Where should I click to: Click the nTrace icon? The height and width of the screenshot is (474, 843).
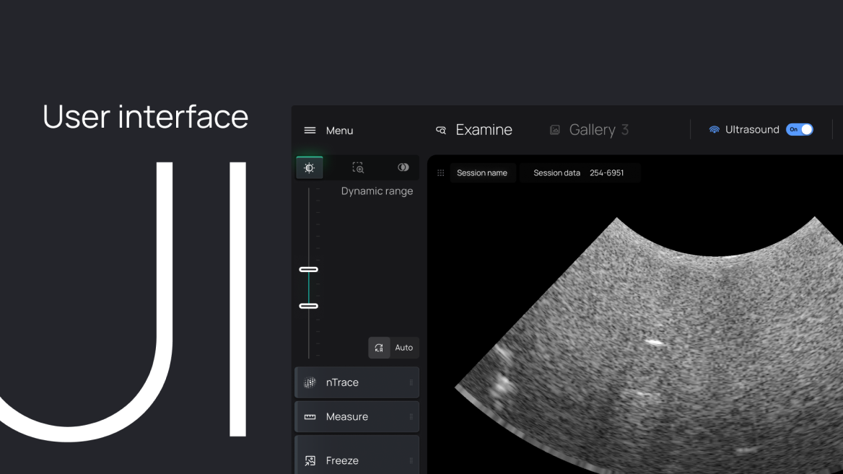point(310,382)
